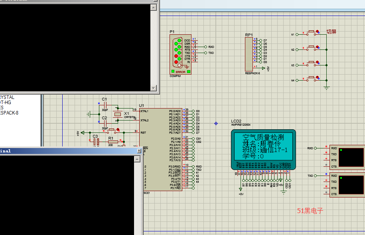Select capacitor C1 on the schematic
The width and height of the screenshot is (365, 235).
pyautogui.click(x=105, y=104)
